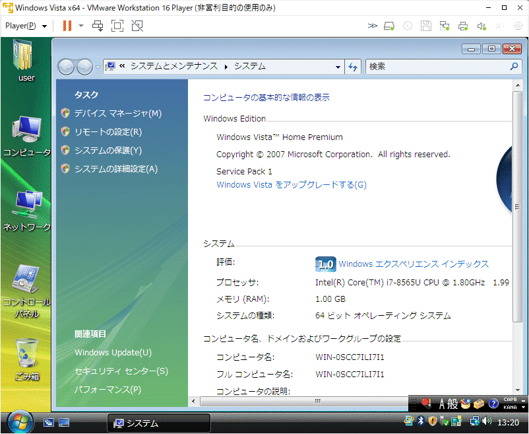Open the address bar breadcrumb dropdown arrow
Viewport: 529px width, 434px height.
point(338,67)
